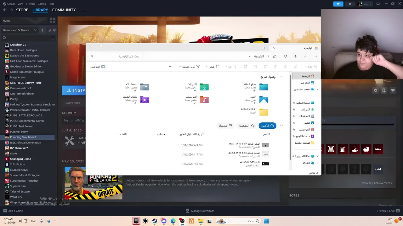Click the Store Page link
The height and width of the screenshot is (226, 403).
[x=73, y=103]
